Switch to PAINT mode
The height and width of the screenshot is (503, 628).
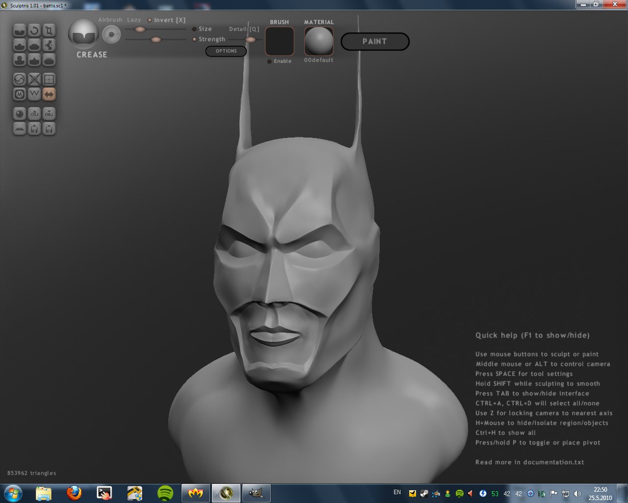coord(375,42)
